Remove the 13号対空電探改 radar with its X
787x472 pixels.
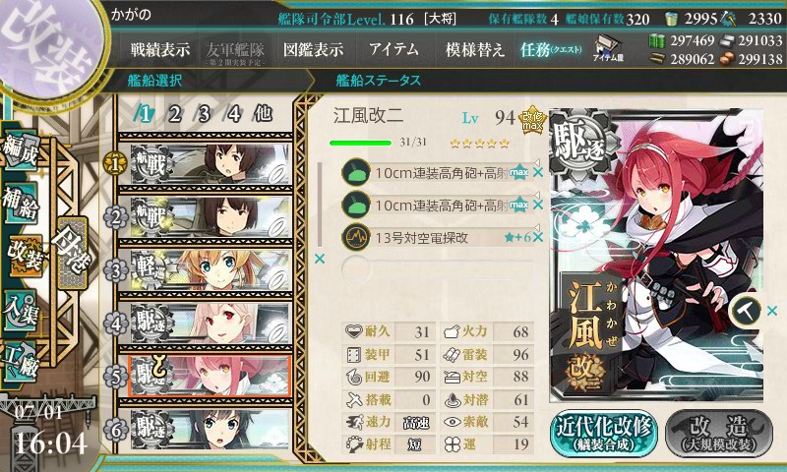[x=538, y=237]
